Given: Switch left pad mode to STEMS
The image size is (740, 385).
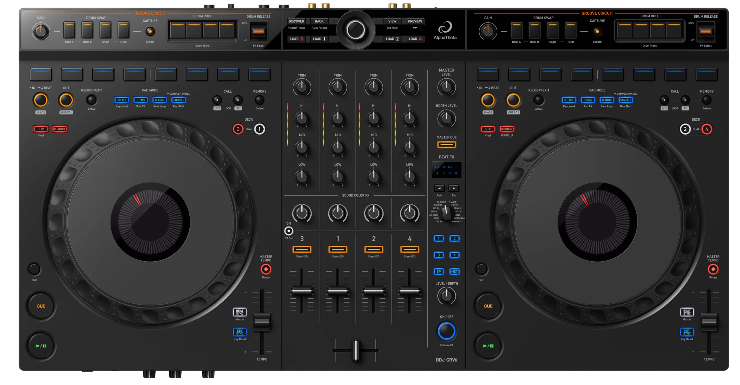Looking at the screenshot, I should 141,100.
